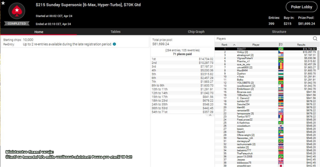This screenshot has width=320, height=167.
Task: Sort by the Results column header
Action: coord(301,45)
